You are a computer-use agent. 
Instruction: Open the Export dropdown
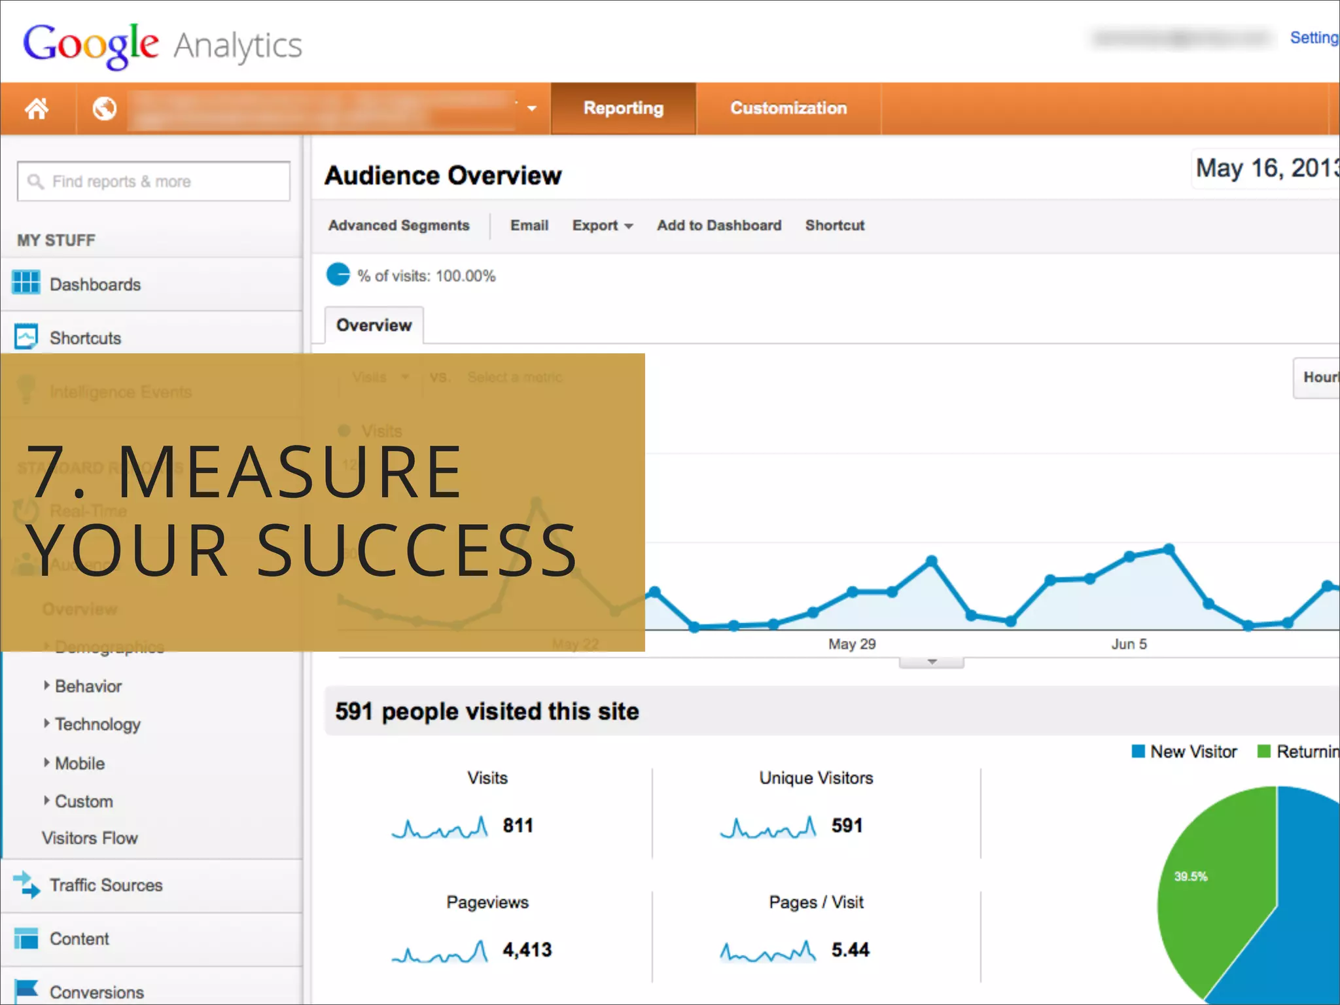[603, 225]
